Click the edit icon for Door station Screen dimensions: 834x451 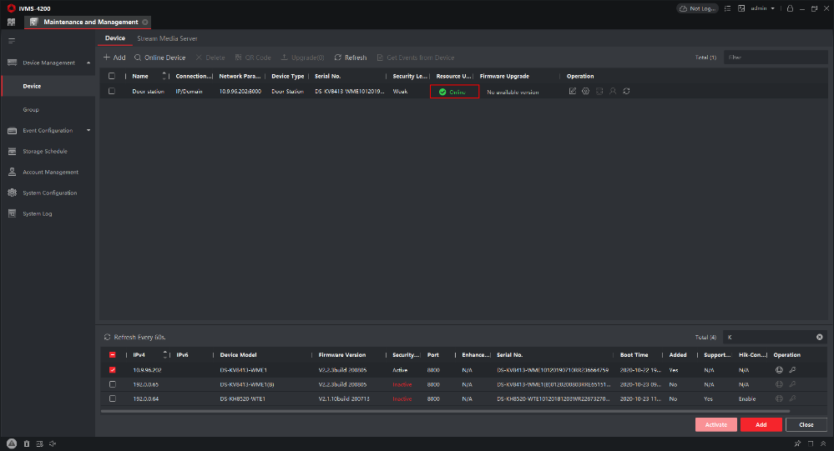(x=572, y=91)
